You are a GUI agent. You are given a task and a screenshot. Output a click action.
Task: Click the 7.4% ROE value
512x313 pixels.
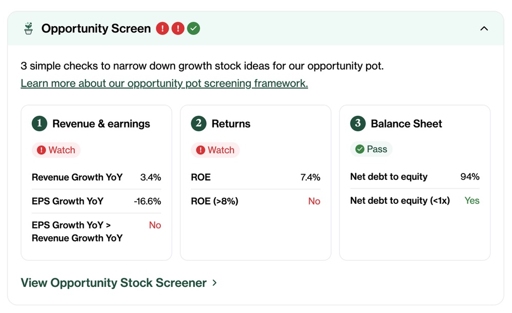click(310, 177)
